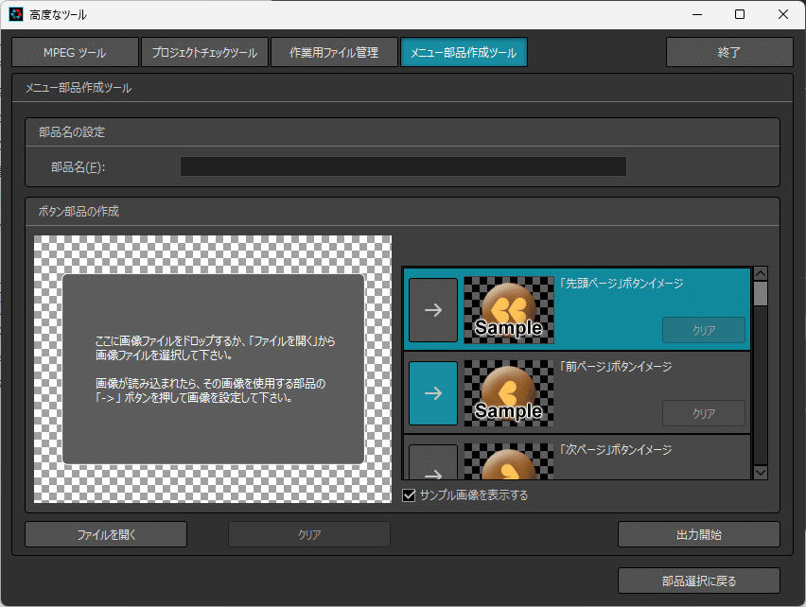The height and width of the screenshot is (607, 806).
Task: Click inside the 部品名 input field
Action: click(402, 165)
